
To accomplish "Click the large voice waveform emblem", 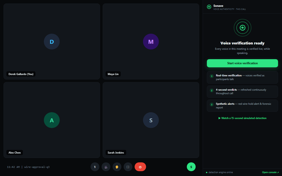I will (242, 28).
